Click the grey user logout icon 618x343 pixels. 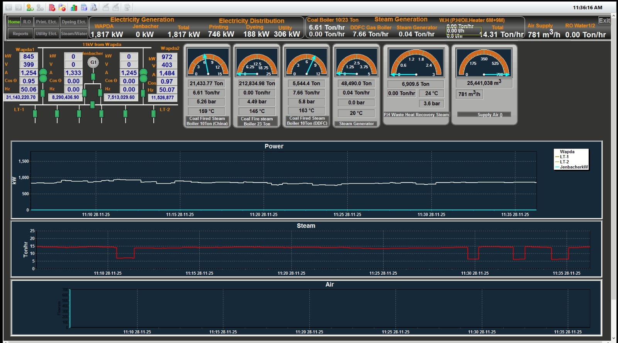(x=40, y=7)
